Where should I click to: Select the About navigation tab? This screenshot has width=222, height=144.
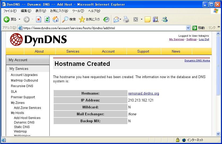point(39,51)
